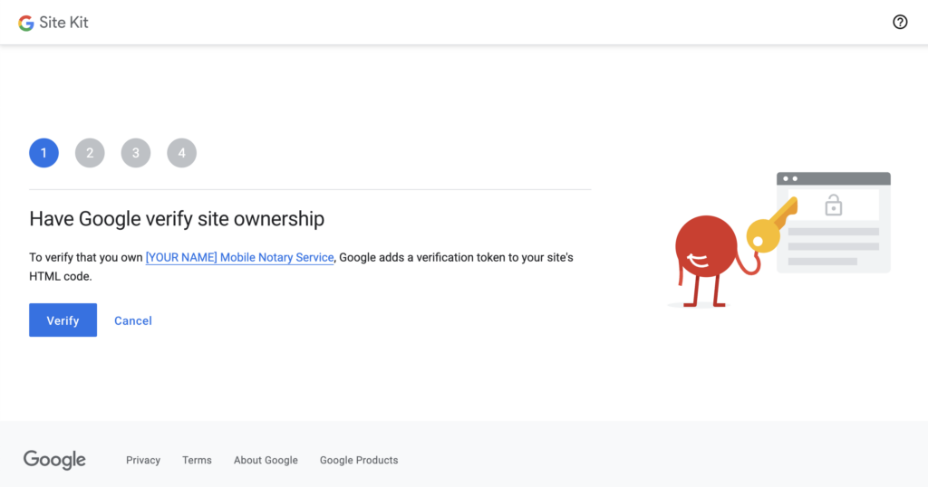Open the Terms footer link
This screenshot has height=487, width=928.
[197, 460]
